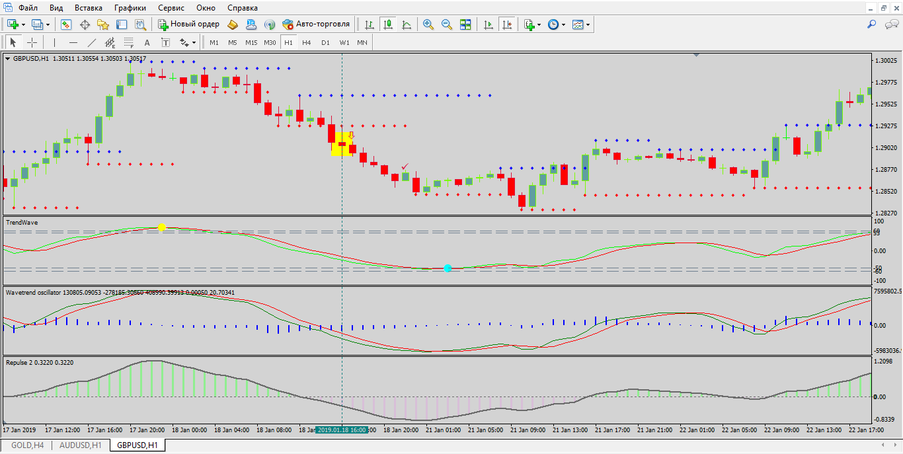Click the TrendWave indicator label
Screen dimensions: 903x454
(x=22, y=223)
